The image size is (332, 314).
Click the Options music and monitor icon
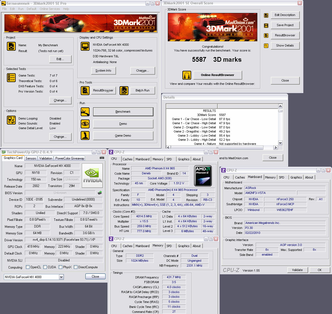click(11, 120)
